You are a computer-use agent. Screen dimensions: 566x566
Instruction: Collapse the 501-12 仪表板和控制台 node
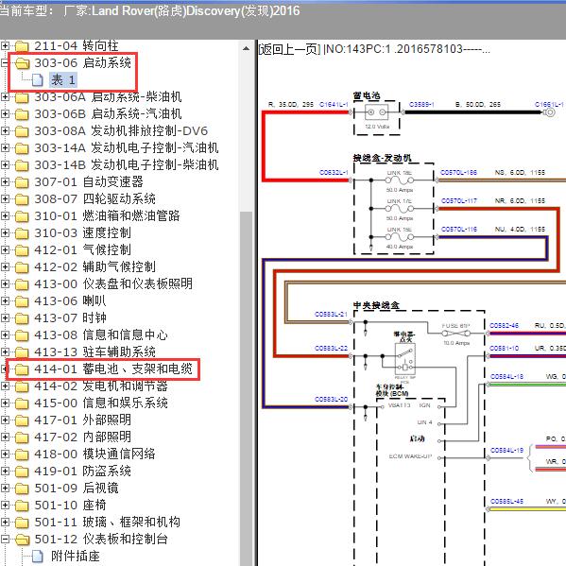click(x=5, y=539)
